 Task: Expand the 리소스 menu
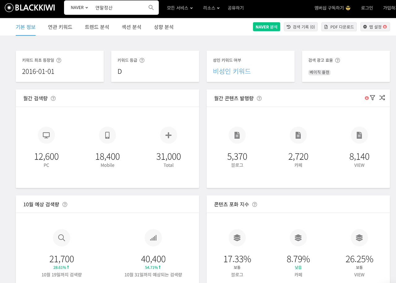point(211,8)
